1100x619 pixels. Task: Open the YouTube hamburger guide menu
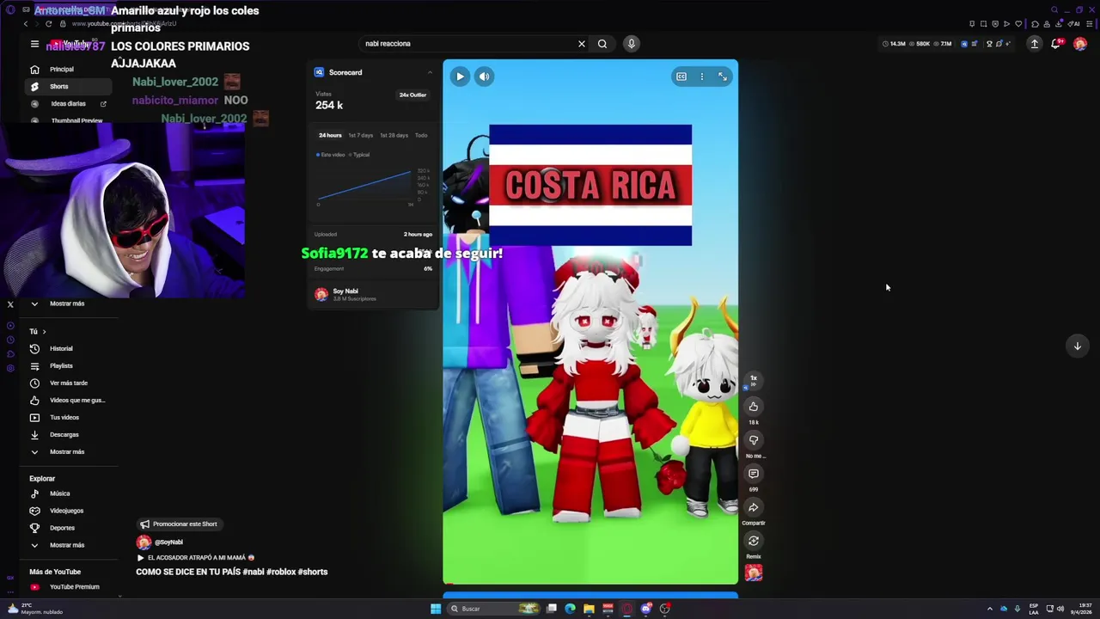click(34, 44)
